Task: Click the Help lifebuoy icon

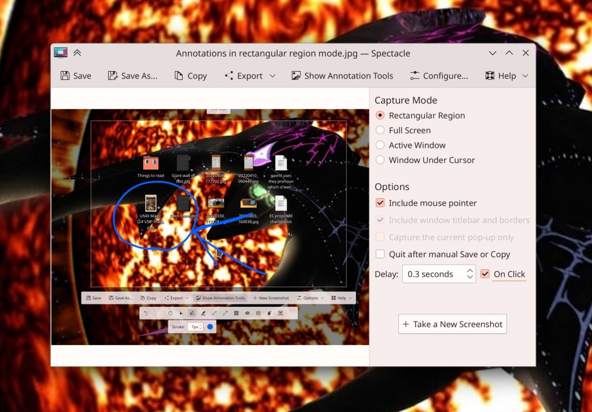Action: [490, 76]
